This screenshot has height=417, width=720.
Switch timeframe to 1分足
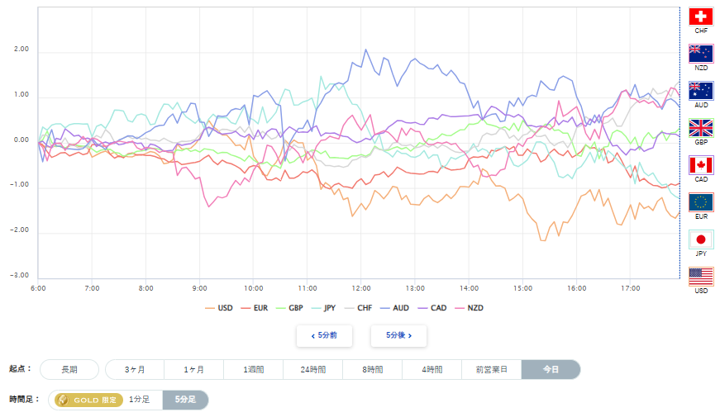[x=140, y=400]
